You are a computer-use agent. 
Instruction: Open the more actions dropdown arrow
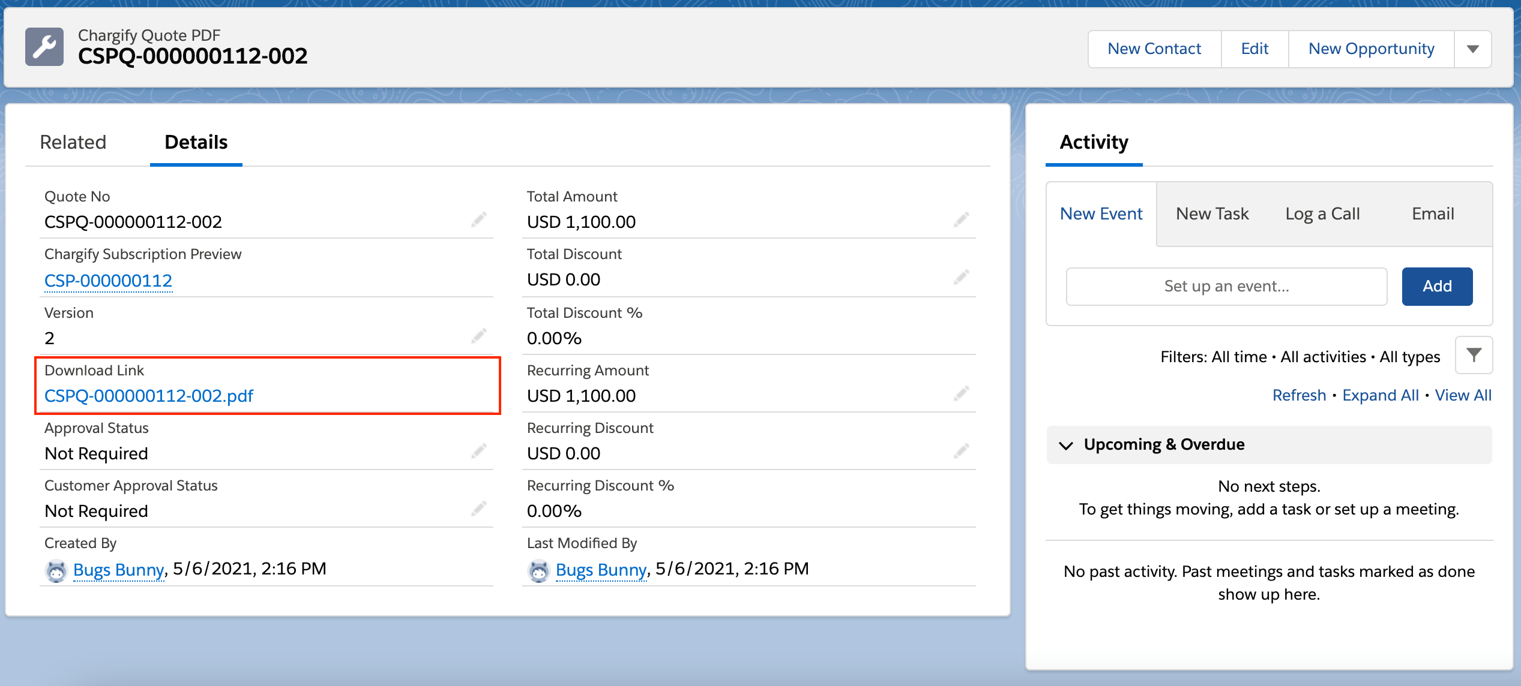(1472, 49)
